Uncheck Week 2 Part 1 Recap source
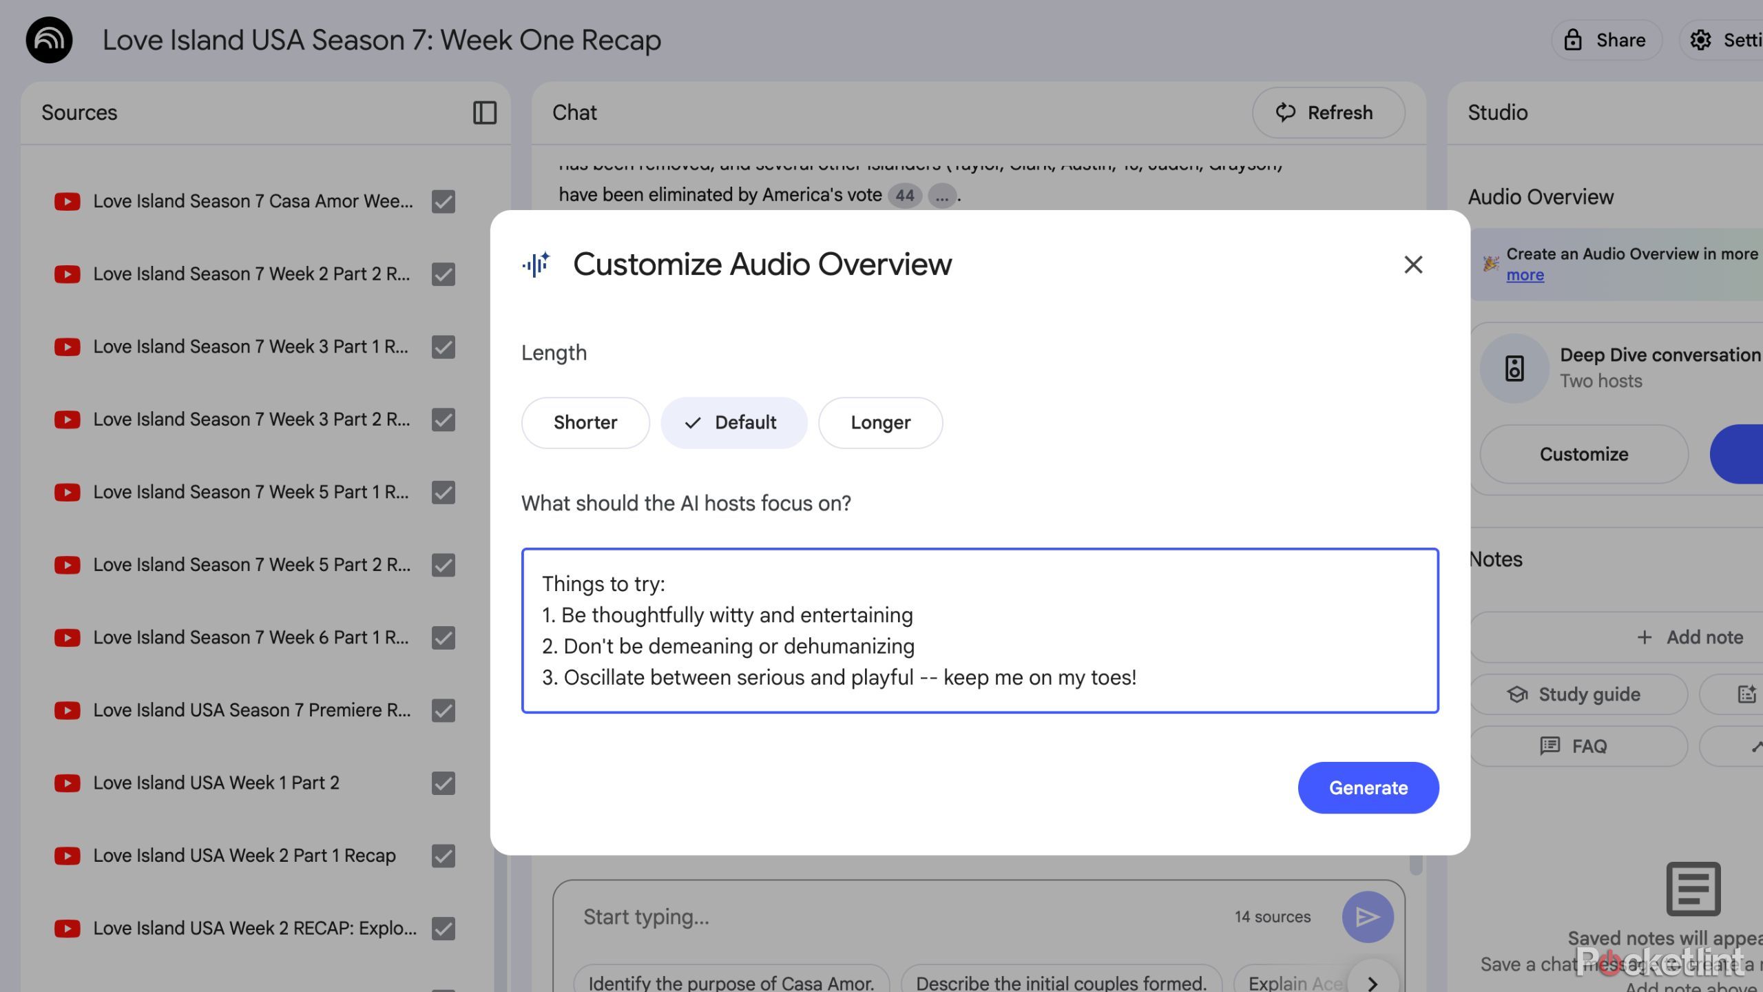 (x=444, y=856)
